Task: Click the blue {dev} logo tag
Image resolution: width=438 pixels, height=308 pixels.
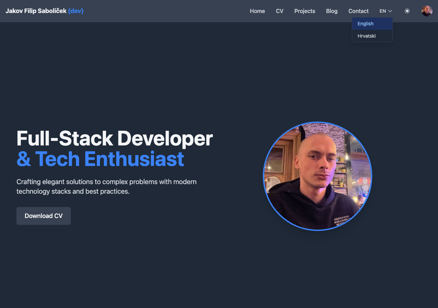Action: pyautogui.click(x=76, y=11)
